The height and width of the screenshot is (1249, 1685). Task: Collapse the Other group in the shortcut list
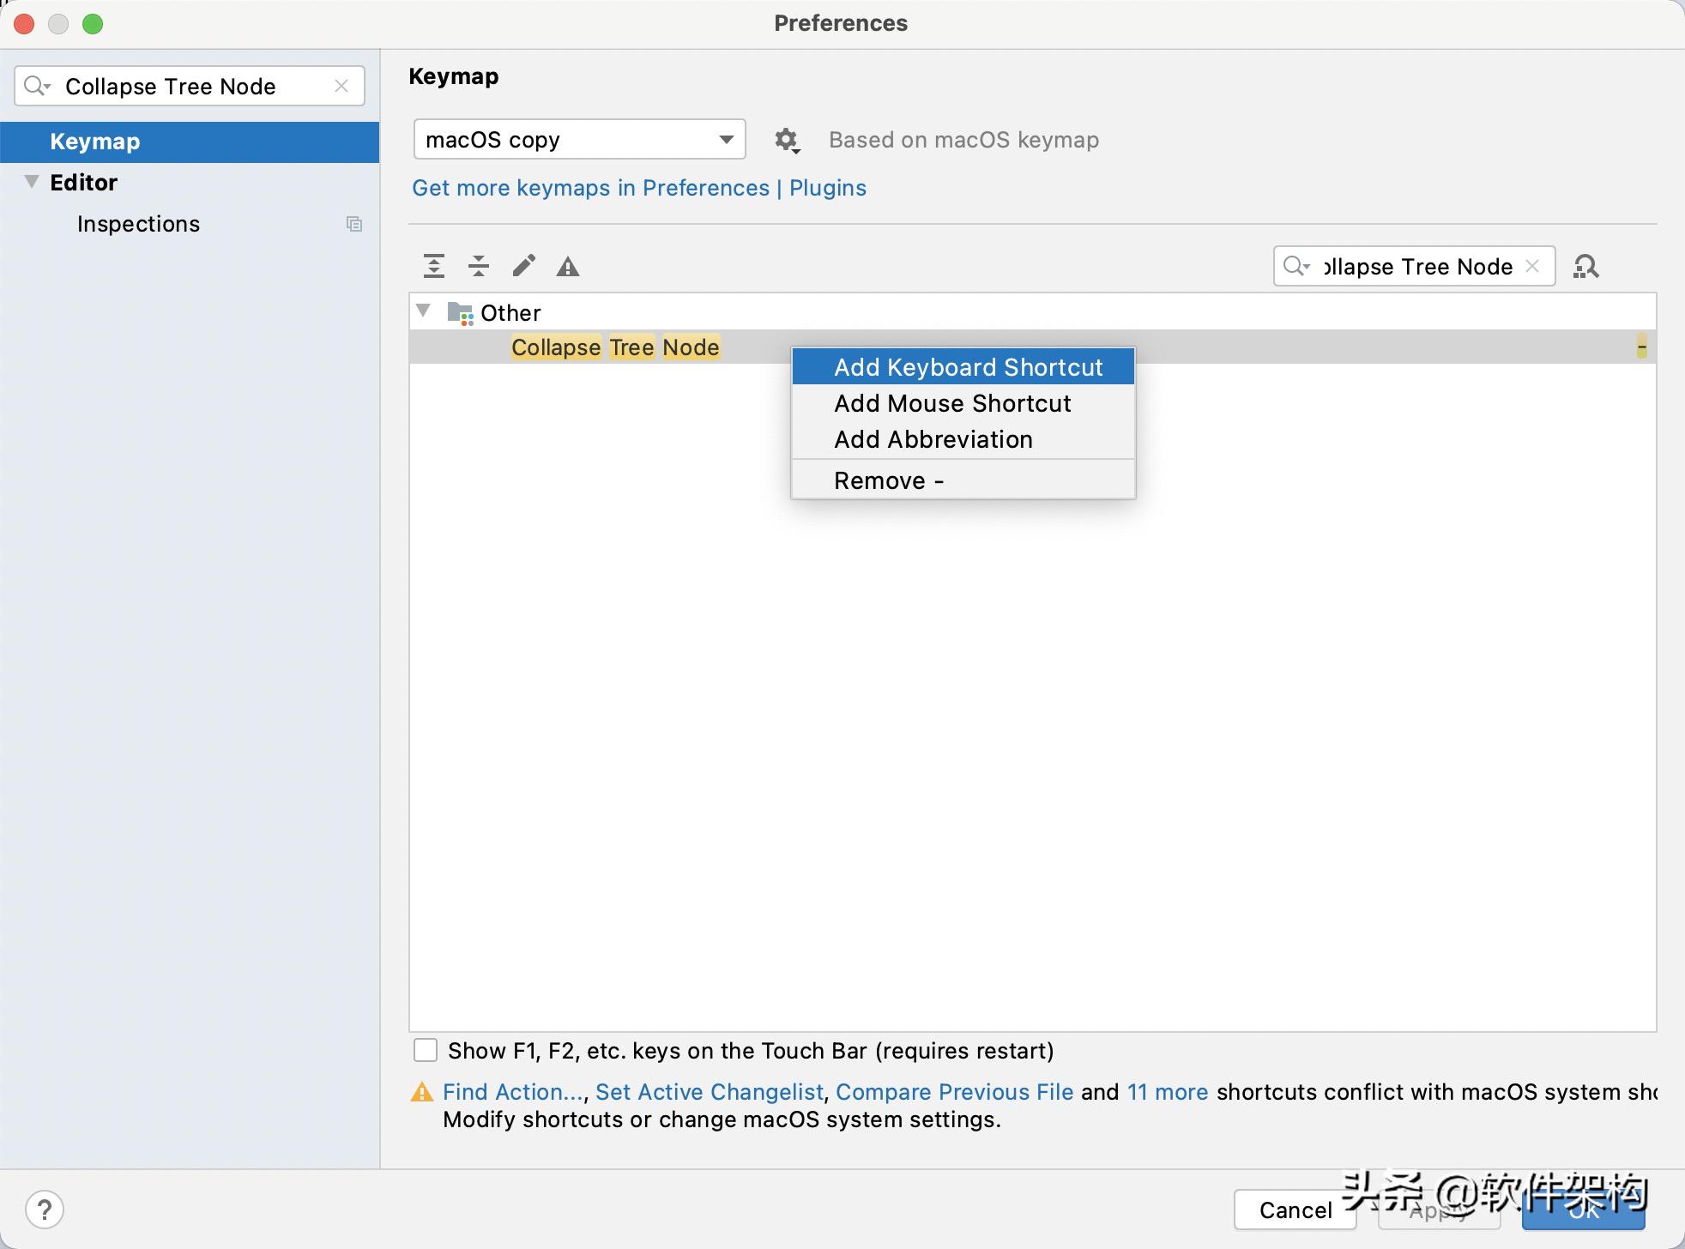[424, 311]
